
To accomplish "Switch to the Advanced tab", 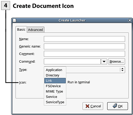I will click(x=35, y=30).
